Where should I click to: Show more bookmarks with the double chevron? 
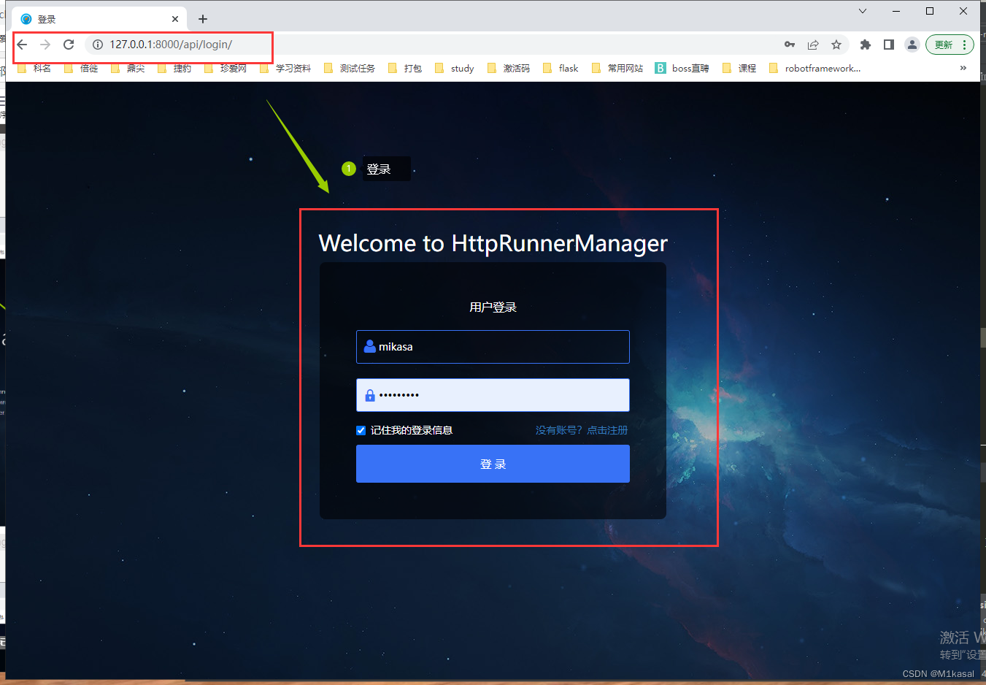(x=963, y=68)
